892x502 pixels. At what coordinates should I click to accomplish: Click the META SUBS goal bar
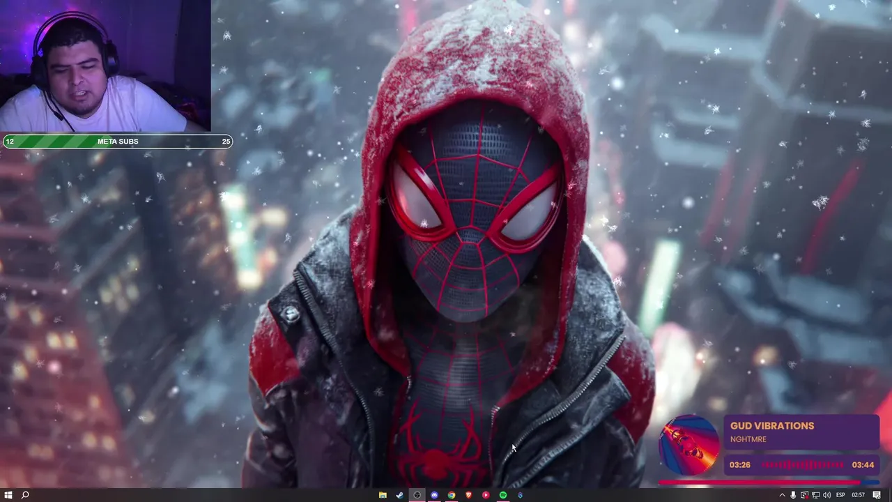tap(117, 142)
